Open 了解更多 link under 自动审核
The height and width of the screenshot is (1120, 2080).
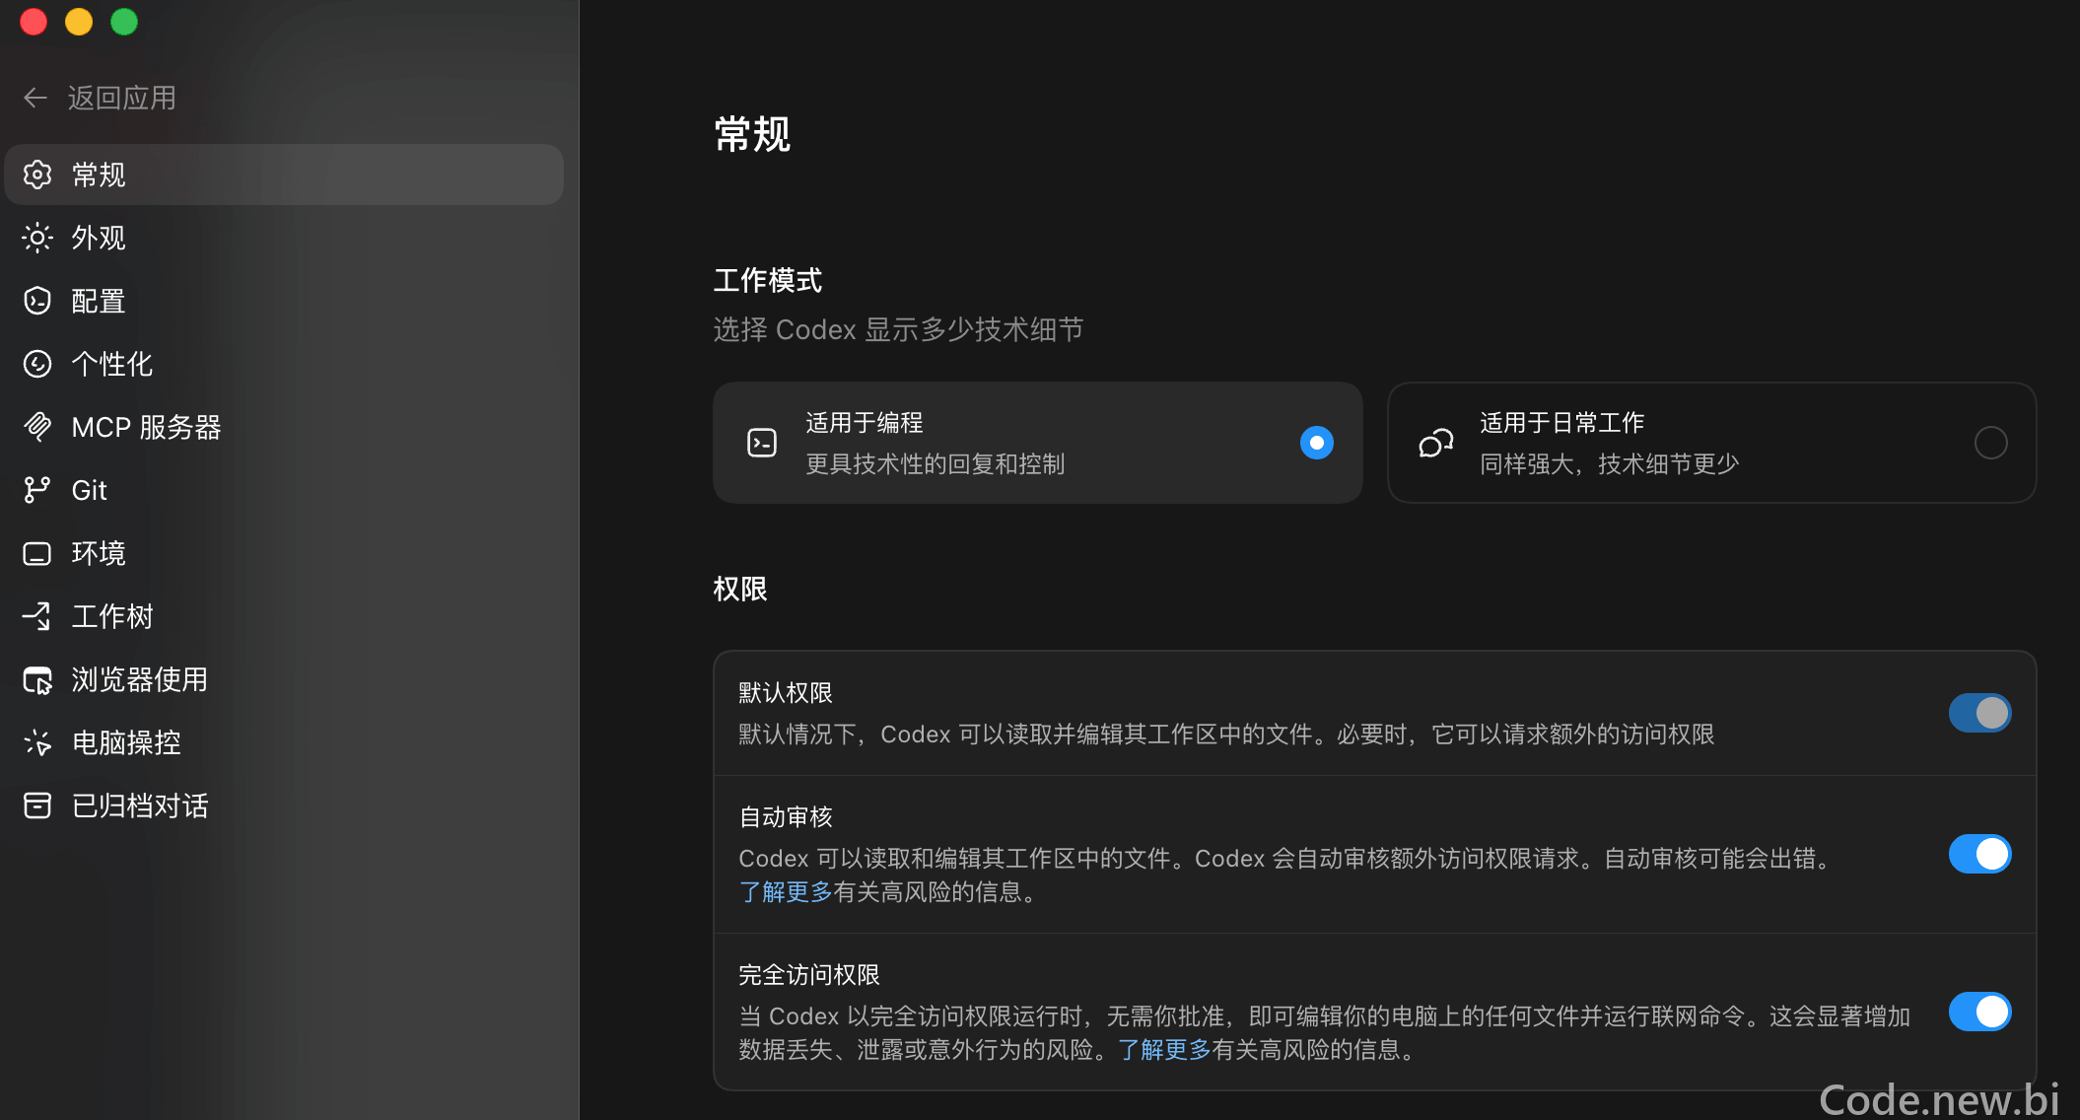786,892
